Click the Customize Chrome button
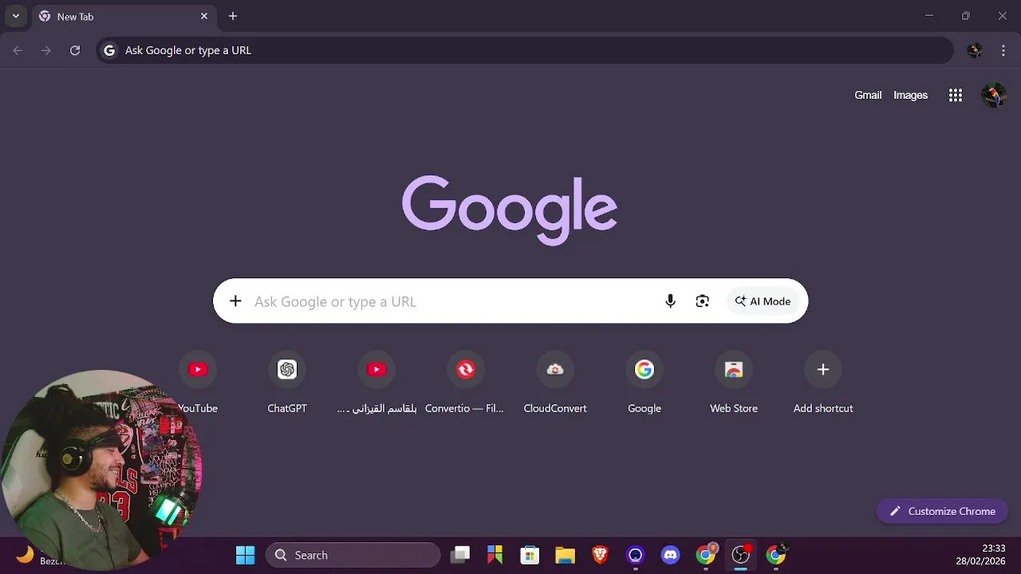Screen dimensions: 1021x574 pos(942,511)
